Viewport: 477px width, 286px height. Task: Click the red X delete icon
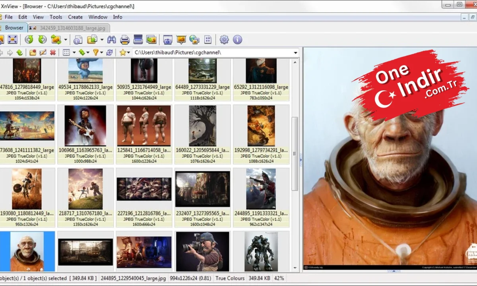point(53,52)
